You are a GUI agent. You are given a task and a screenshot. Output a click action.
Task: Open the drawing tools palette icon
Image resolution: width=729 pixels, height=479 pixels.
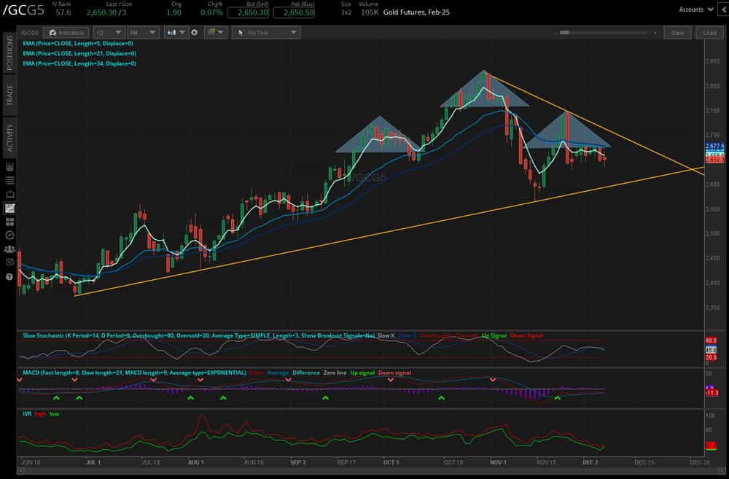[213, 32]
